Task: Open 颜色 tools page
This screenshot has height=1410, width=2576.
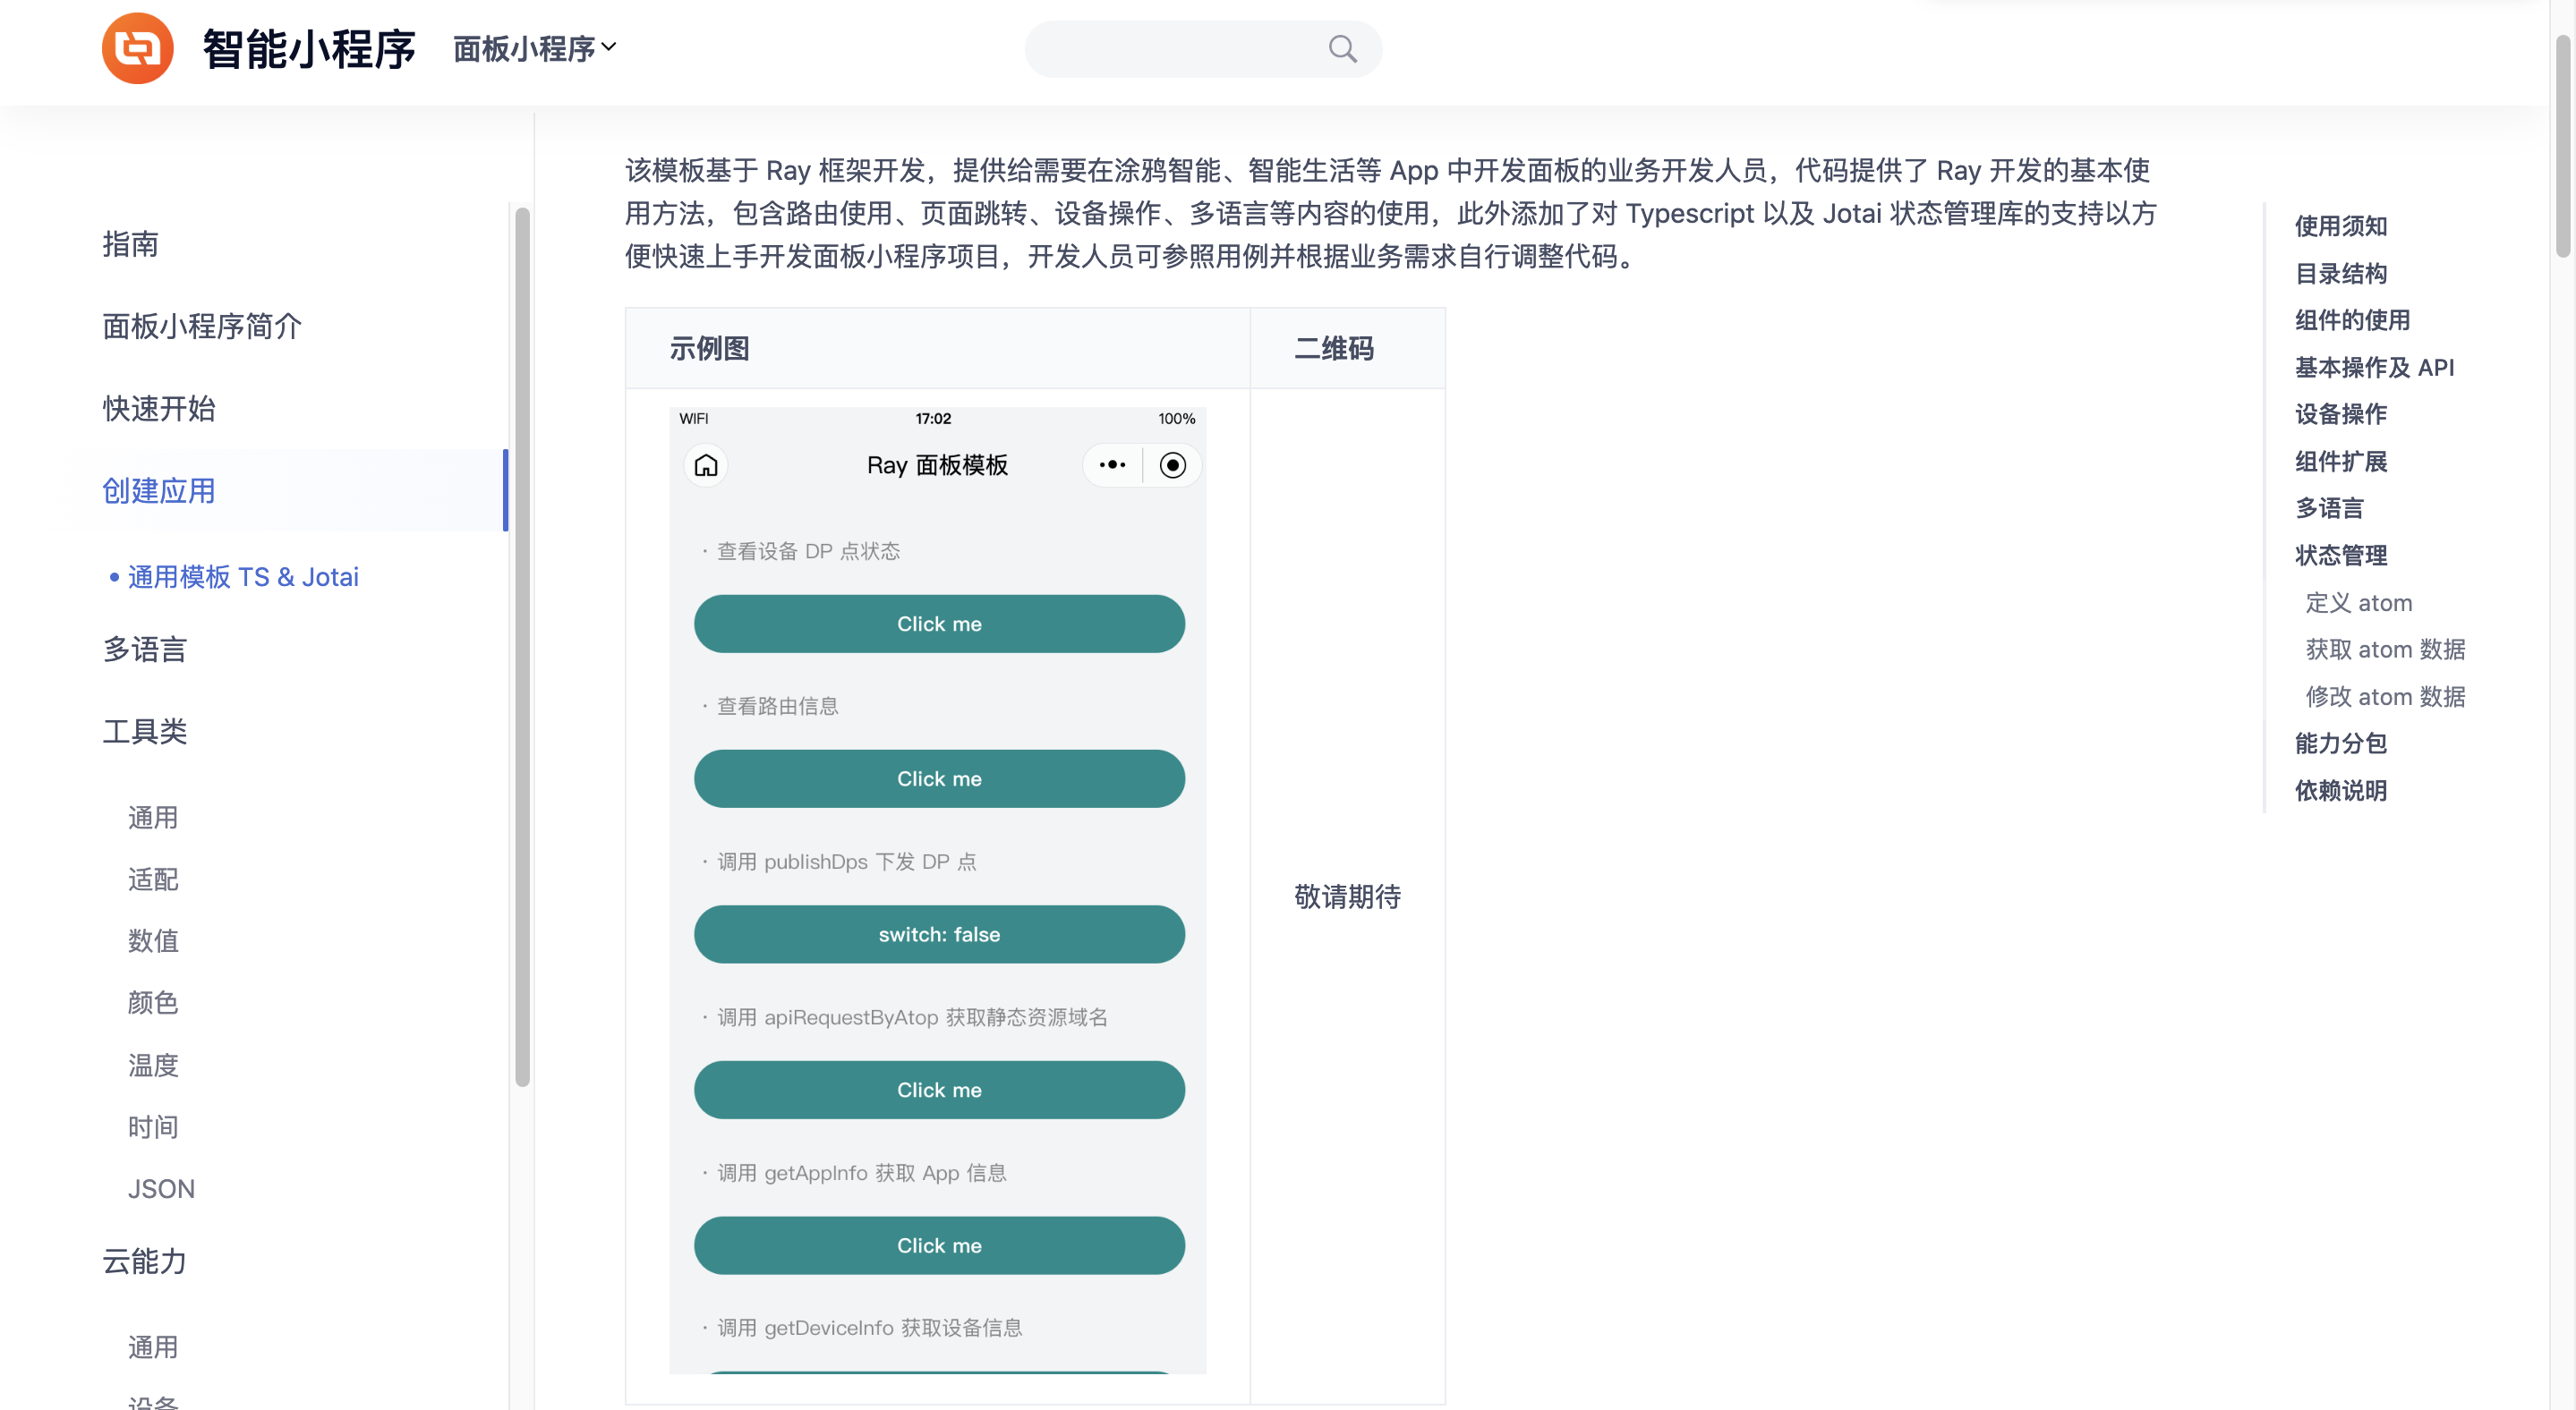Action: [x=153, y=1002]
